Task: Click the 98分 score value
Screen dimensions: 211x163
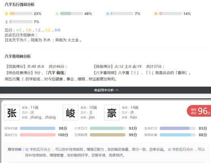Action: pyautogui.click(x=63, y=128)
